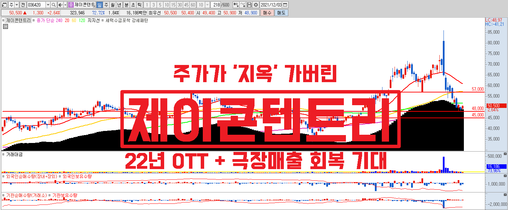The width and height of the screenshot is (508, 210).
Task: Click the 60 moving average legend
Action: (x=74, y=20)
